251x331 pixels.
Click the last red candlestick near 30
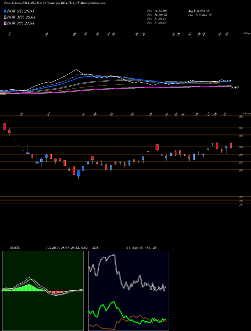[231, 145]
